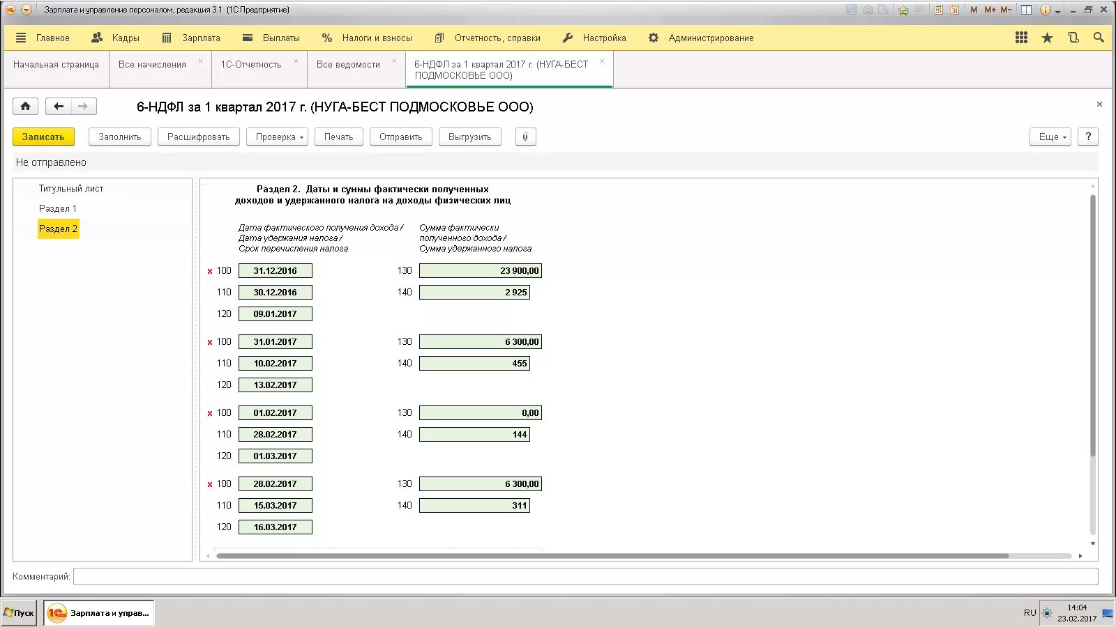Open the Налоги и взносы section
This screenshot has width=1116, height=627.
click(x=367, y=38)
